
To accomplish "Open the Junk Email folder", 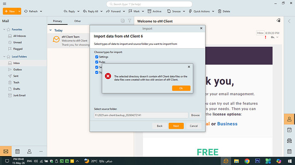I will coord(19,96).
